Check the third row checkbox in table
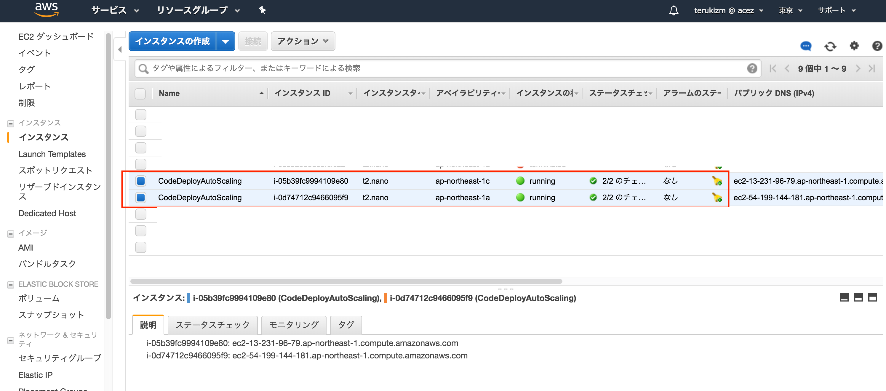886x391 pixels. pyautogui.click(x=141, y=148)
